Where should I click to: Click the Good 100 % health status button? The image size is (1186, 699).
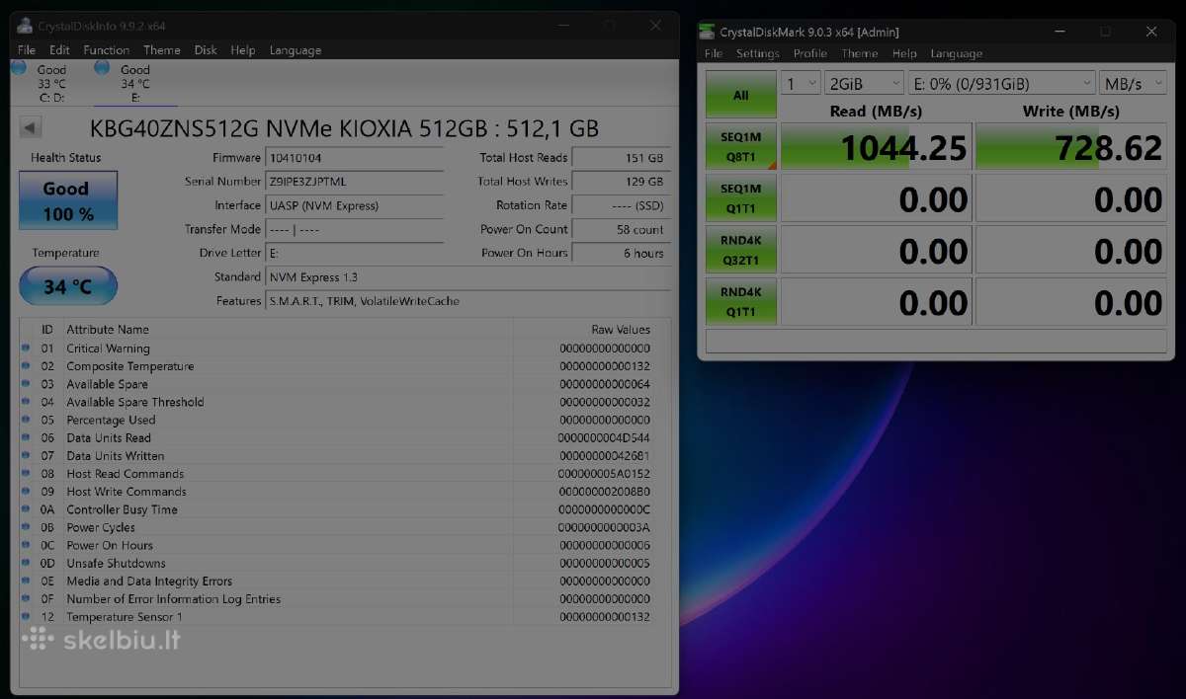coord(68,200)
